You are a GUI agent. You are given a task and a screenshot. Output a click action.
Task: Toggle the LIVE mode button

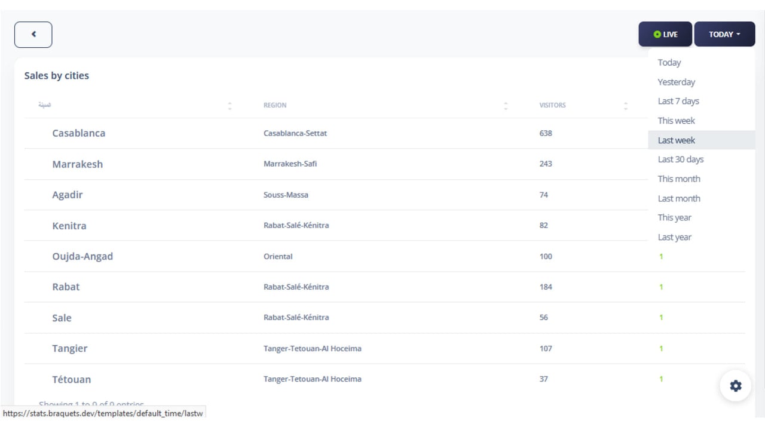pos(665,35)
